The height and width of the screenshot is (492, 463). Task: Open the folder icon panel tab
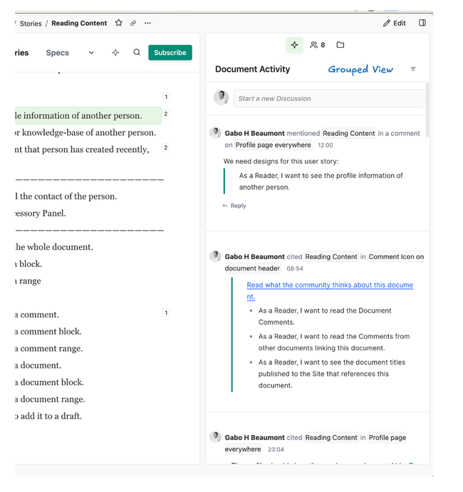click(x=340, y=45)
